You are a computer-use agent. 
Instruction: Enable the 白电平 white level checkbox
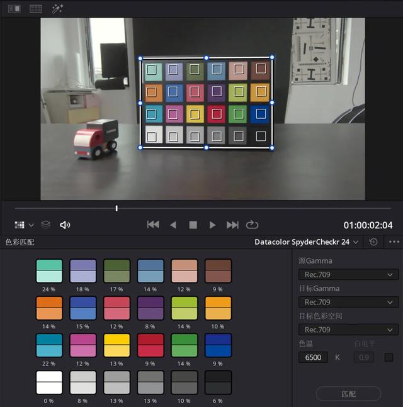389,357
